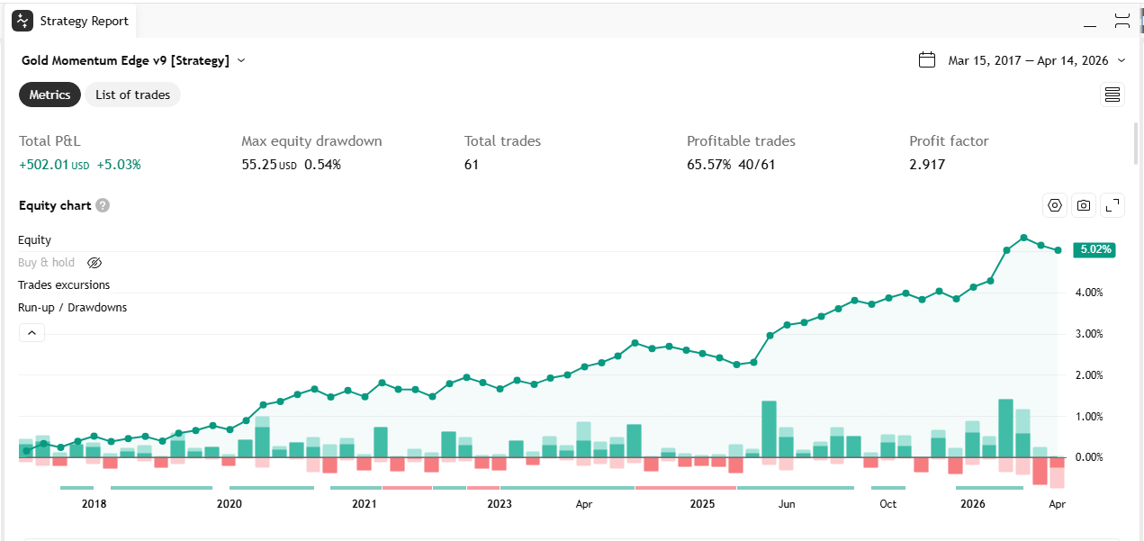This screenshot has height=541, width=1144.
Task: Toggle the Equity series in legend
Action: click(x=35, y=240)
